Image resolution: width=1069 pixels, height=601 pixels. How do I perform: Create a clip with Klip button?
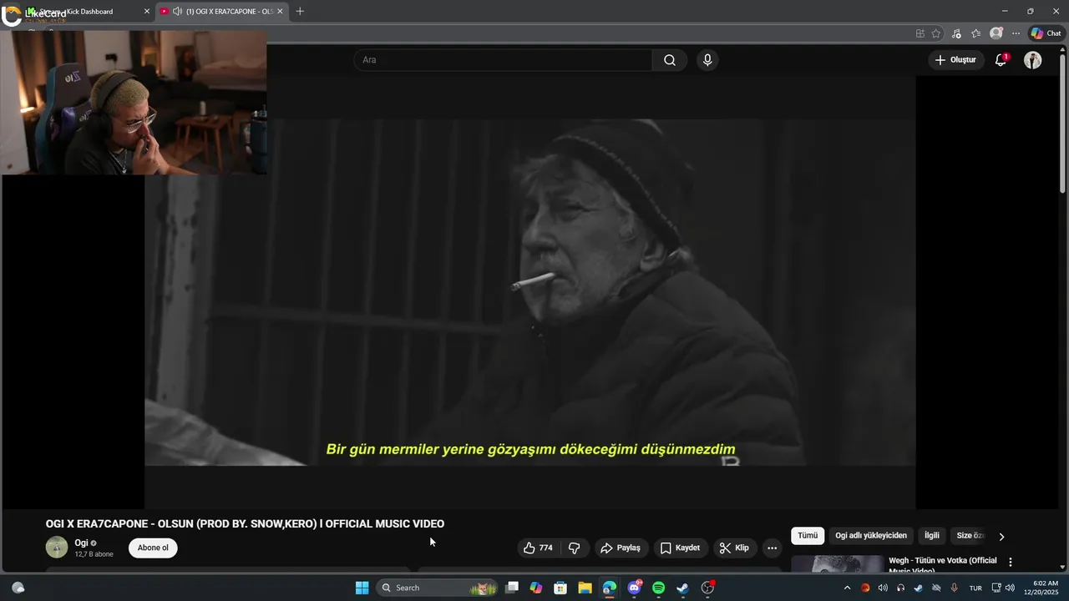734,548
